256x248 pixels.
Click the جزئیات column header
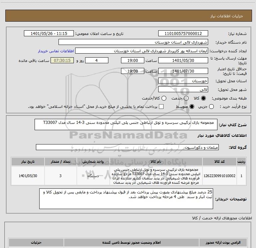click(36, 242)
